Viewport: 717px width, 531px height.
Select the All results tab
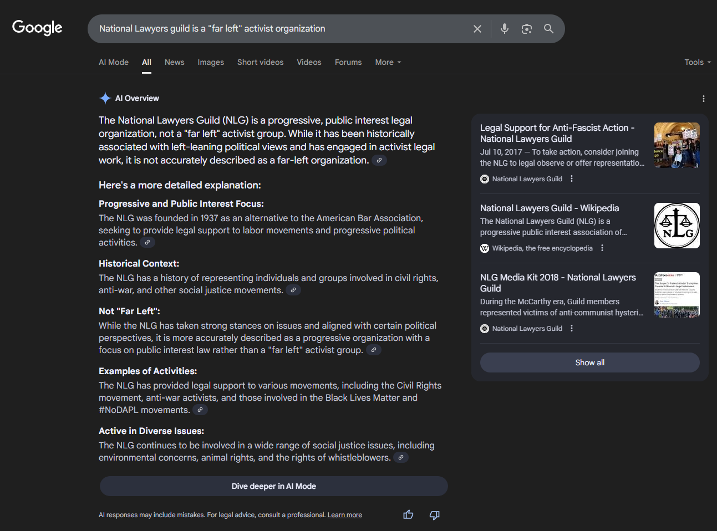pyautogui.click(x=146, y=62)
